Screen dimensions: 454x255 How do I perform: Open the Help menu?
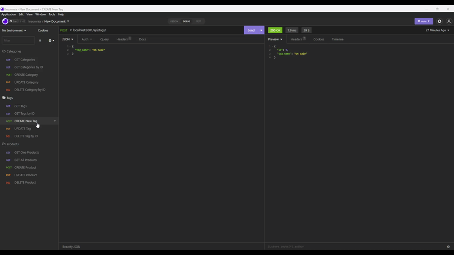(x=61, y=14)
